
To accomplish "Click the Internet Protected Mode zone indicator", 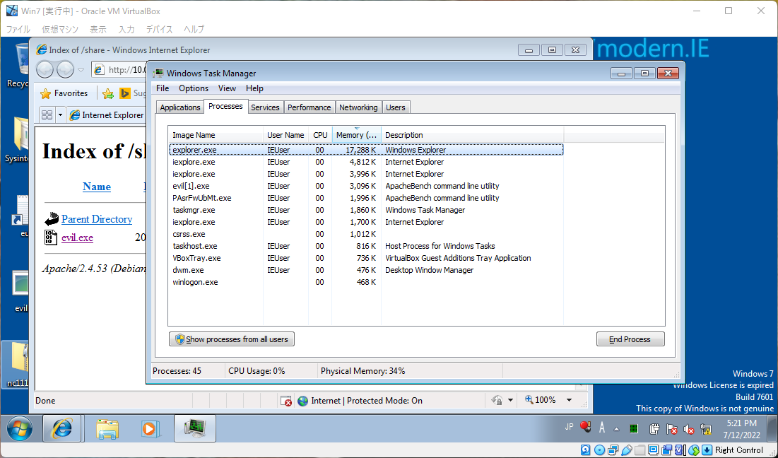I will pos(360,401).
